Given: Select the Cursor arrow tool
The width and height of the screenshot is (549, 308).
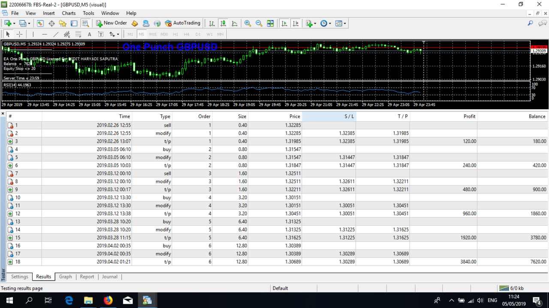Looking at the screenshot, I should point(8,34).
